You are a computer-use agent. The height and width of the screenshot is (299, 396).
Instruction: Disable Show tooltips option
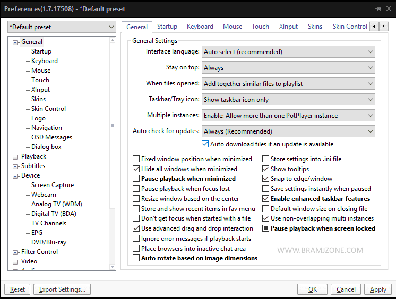(266, 169)
